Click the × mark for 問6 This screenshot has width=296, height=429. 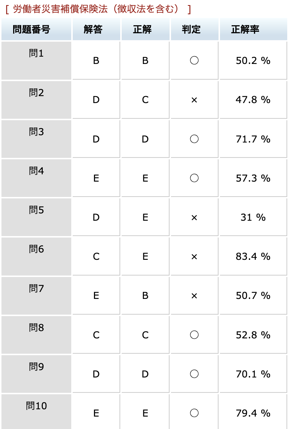[x=194, y=257]
